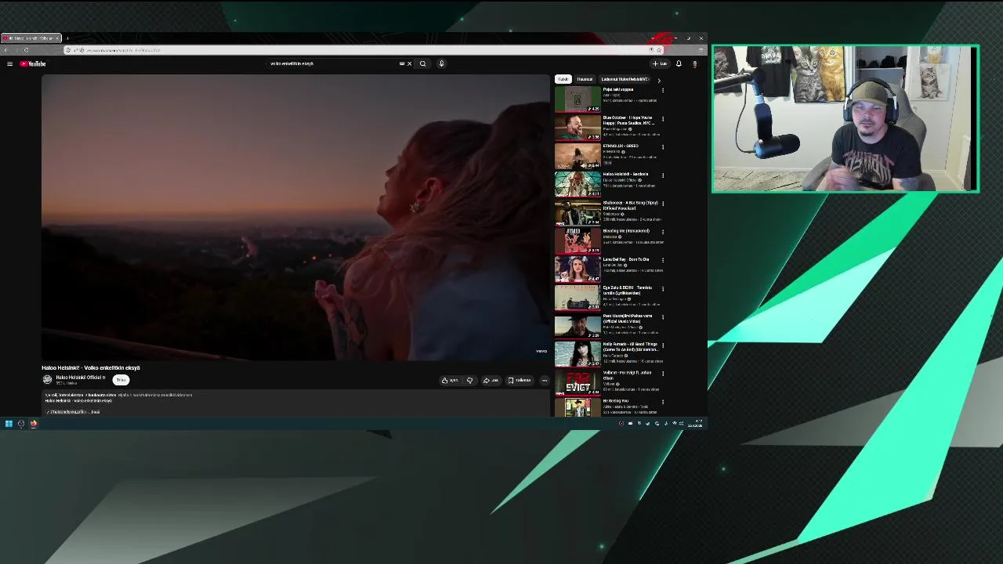Open the Pate Mustajärvi video thumbnail
This screenshot has height=564, width=1003.
pos(578,326)
